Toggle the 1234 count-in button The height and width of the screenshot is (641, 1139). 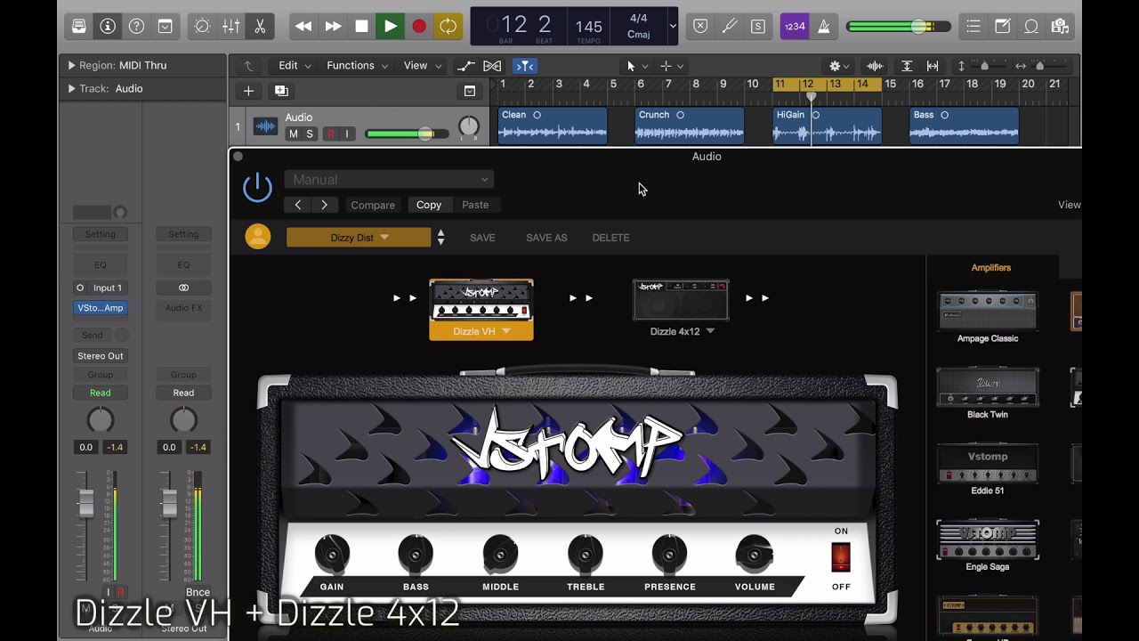(x=795, y=26)
